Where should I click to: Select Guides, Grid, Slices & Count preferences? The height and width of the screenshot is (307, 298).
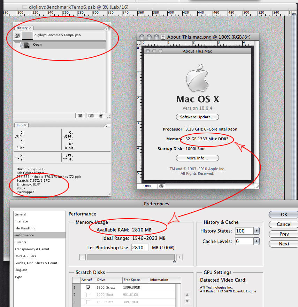(39, 263)
